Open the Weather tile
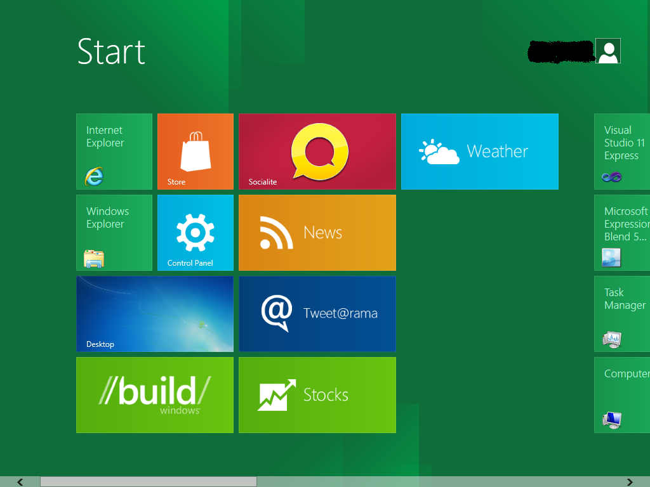The height and width of the screenshot is (487, 650). pos(480,152)
